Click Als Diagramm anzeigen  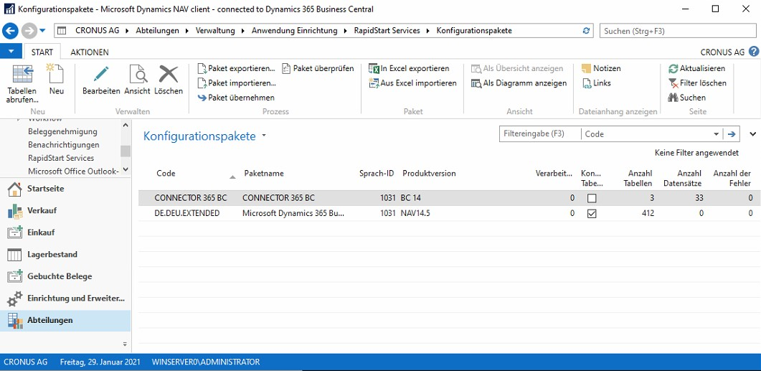519,83
